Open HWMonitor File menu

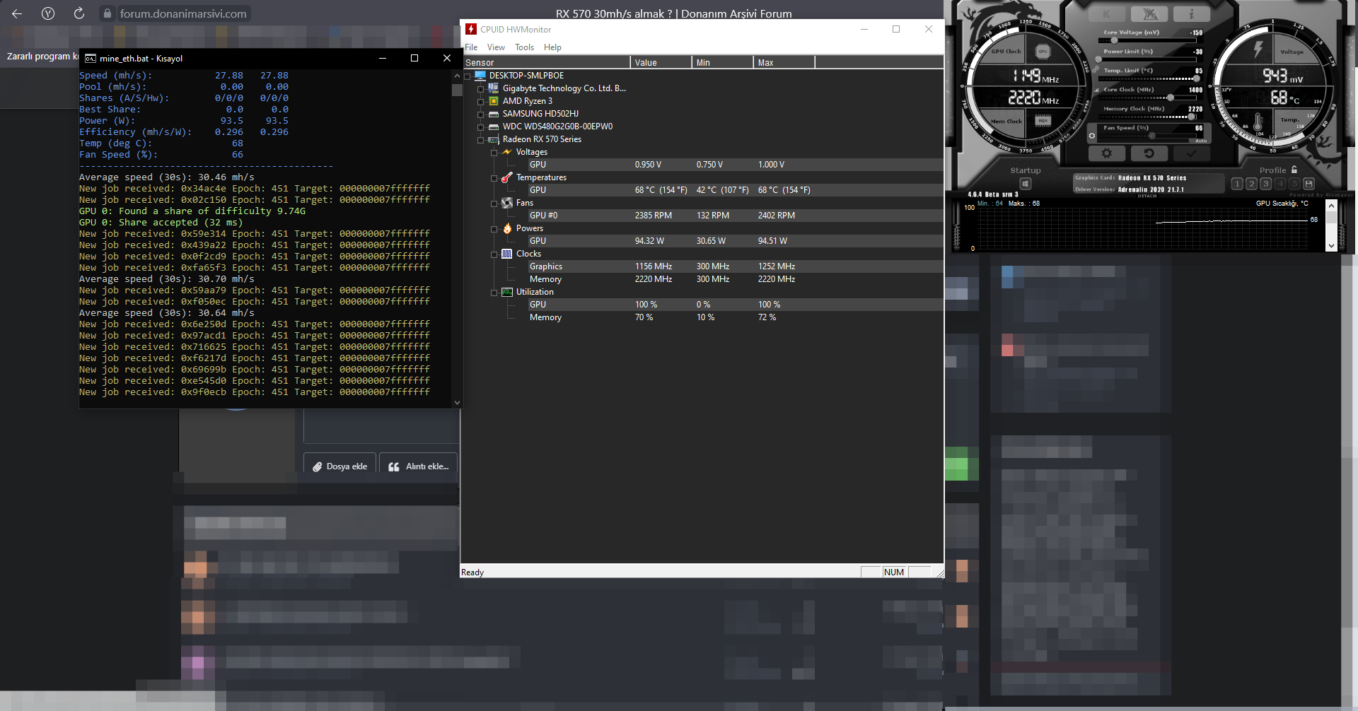(x=471, y=47)
